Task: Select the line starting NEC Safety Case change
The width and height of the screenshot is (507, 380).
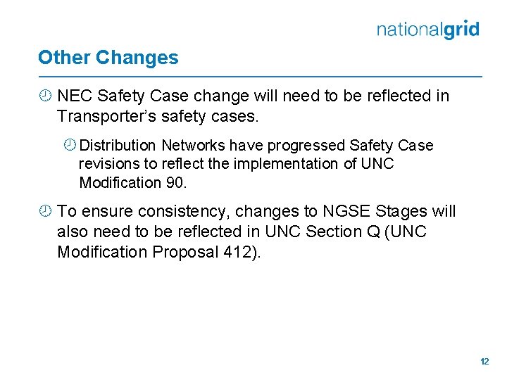Action: point(254,96)
